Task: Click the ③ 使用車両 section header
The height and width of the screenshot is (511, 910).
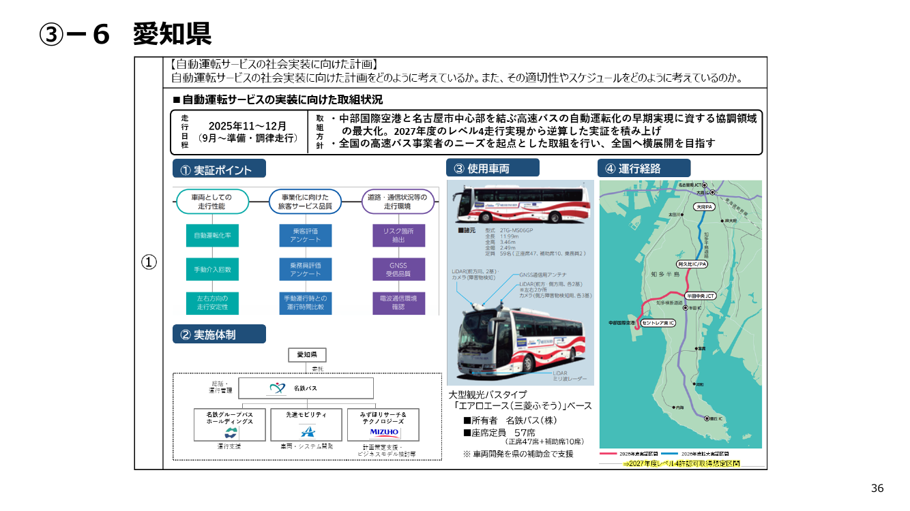Action: pos(493,168)
